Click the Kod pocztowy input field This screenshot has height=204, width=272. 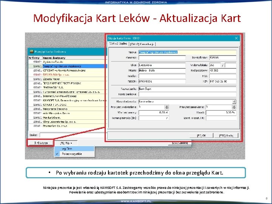223,70
